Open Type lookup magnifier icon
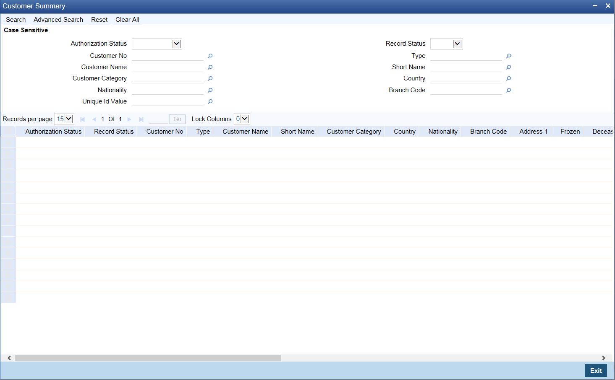 coord(508,56)
